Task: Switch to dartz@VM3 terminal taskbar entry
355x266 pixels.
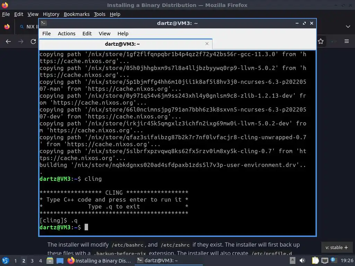Action: [169, 260]
